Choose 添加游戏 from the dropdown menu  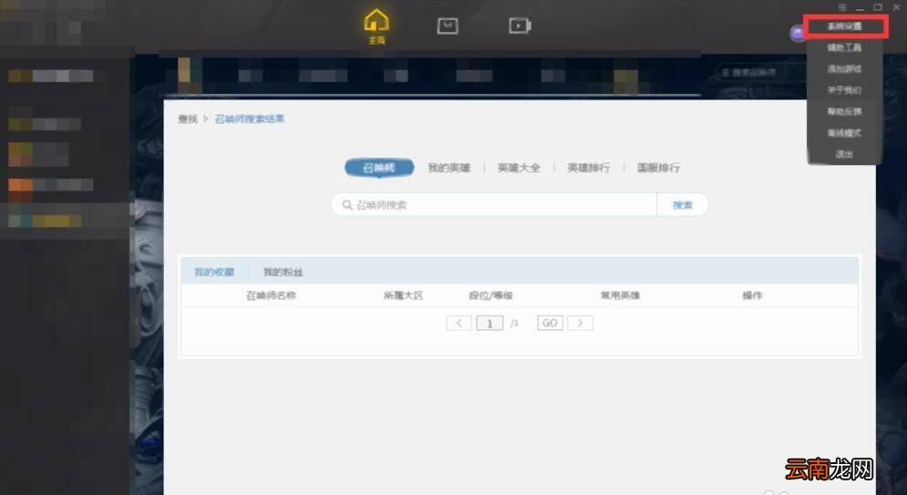[x=844, y=68]
